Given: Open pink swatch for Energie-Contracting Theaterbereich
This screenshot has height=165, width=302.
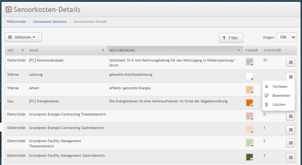Looking at the screenshot, I should pyautogui.click(x=250, y=116).
